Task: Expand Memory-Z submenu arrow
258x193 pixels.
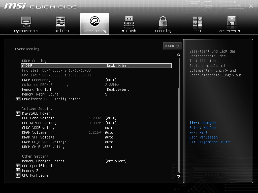Action: [18, 171]
